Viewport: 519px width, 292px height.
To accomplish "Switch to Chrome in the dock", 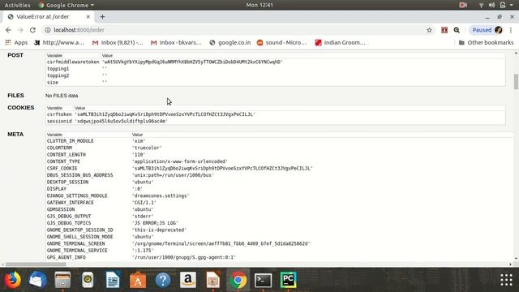I will coord(238,280).
